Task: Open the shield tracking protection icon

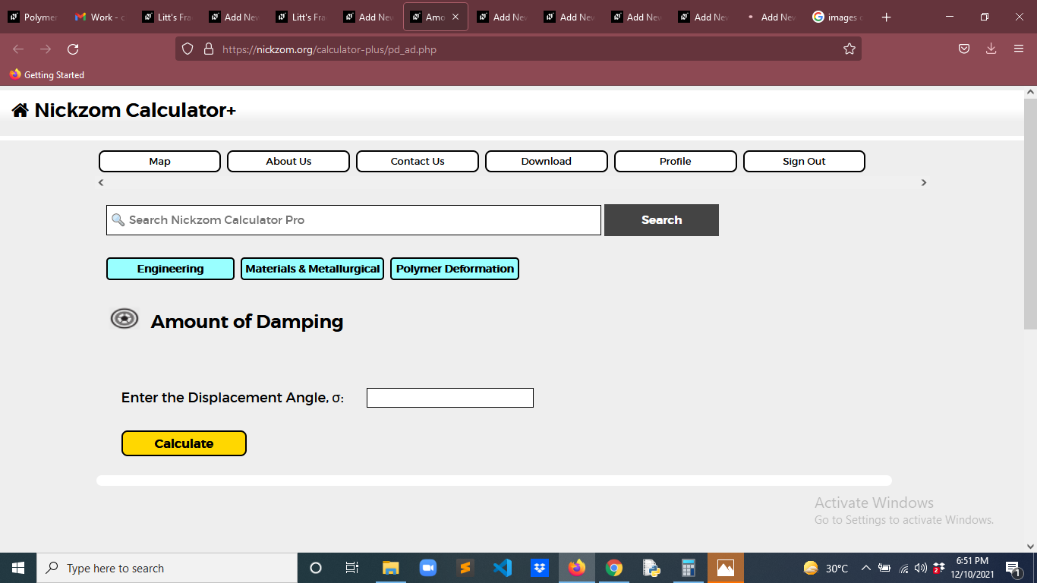Action: pos(188,49)
